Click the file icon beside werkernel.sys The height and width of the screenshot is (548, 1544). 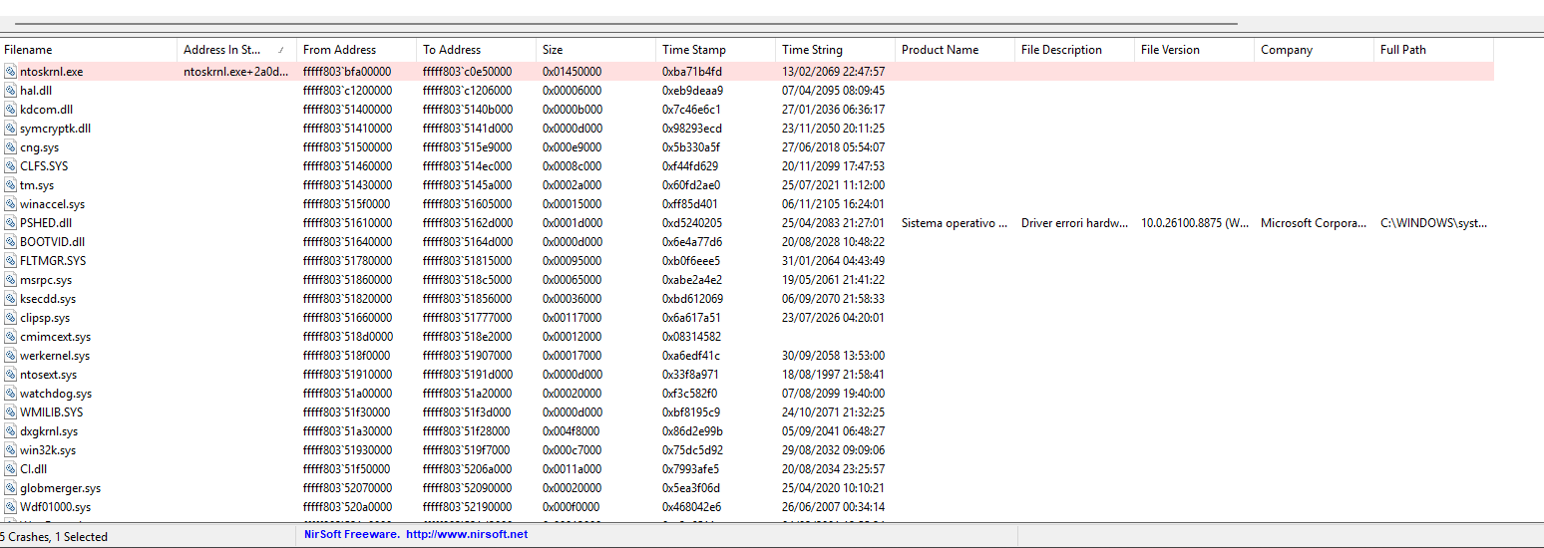10,356
